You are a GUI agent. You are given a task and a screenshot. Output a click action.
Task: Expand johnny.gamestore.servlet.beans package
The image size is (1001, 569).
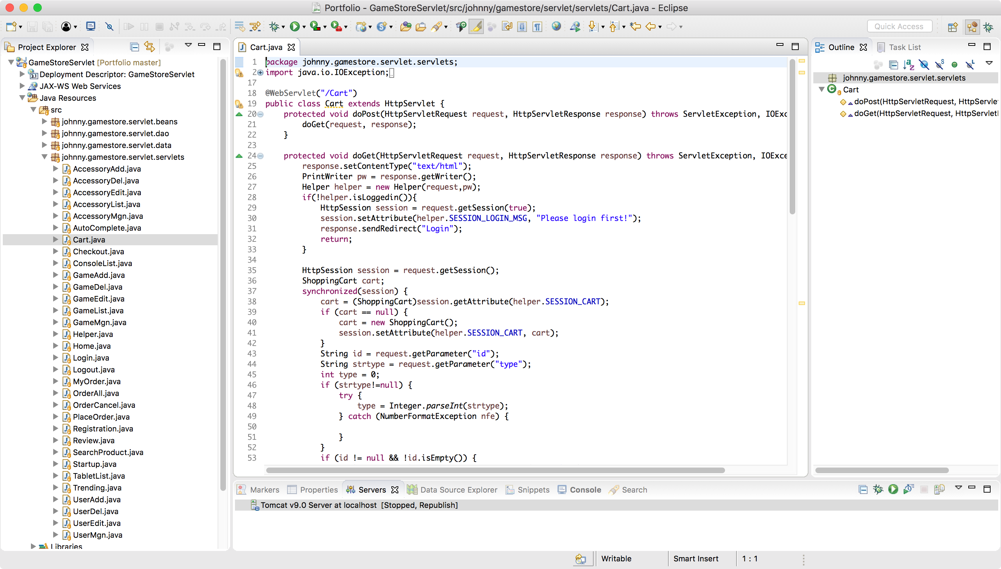[x=44, y=121]
